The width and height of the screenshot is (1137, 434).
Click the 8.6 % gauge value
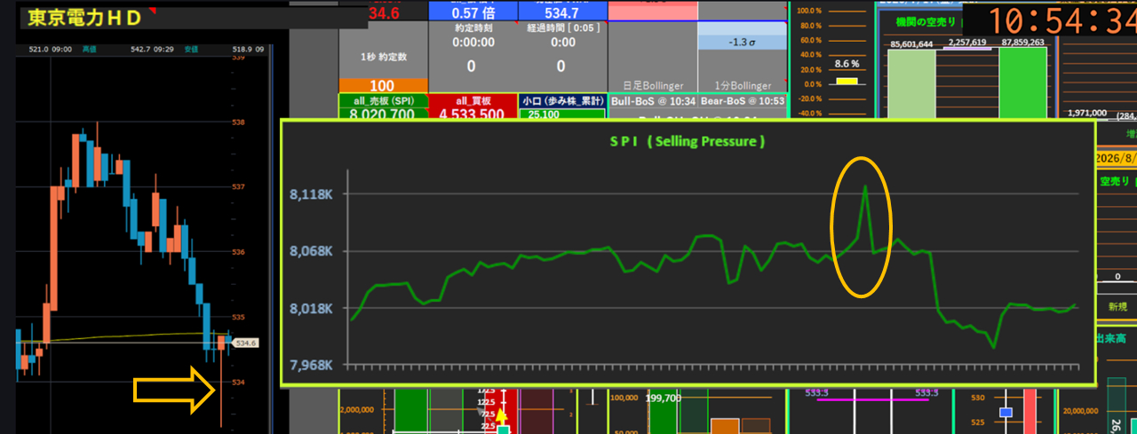[847, 64]
